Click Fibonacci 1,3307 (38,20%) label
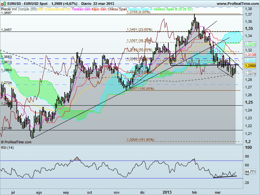 tap(139, 40)
